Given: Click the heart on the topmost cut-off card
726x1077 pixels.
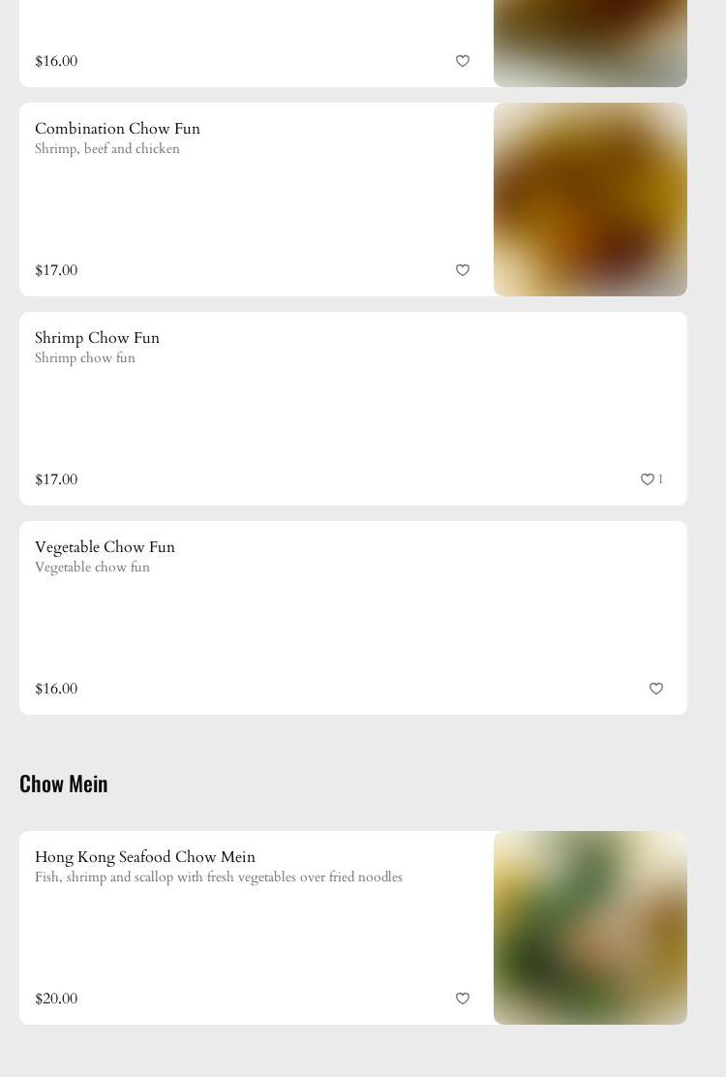Looking at the screenshot, I should pos(463,61).
